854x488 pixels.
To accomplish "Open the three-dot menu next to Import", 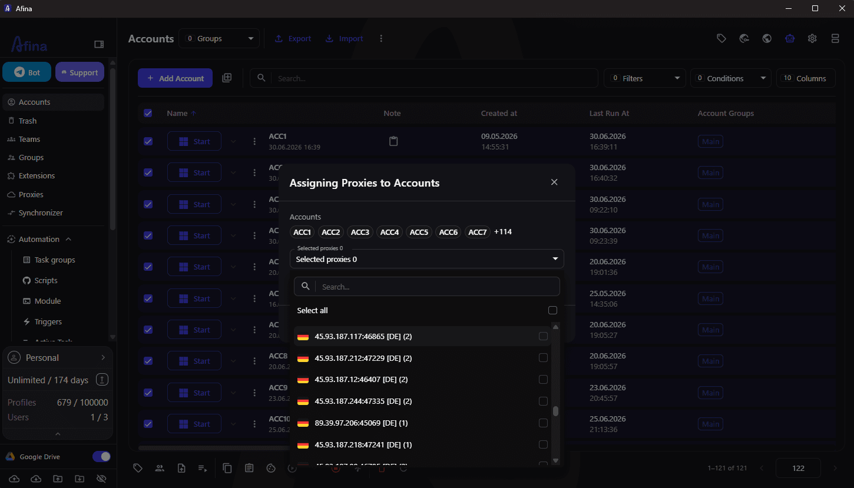I will point(381,38).
